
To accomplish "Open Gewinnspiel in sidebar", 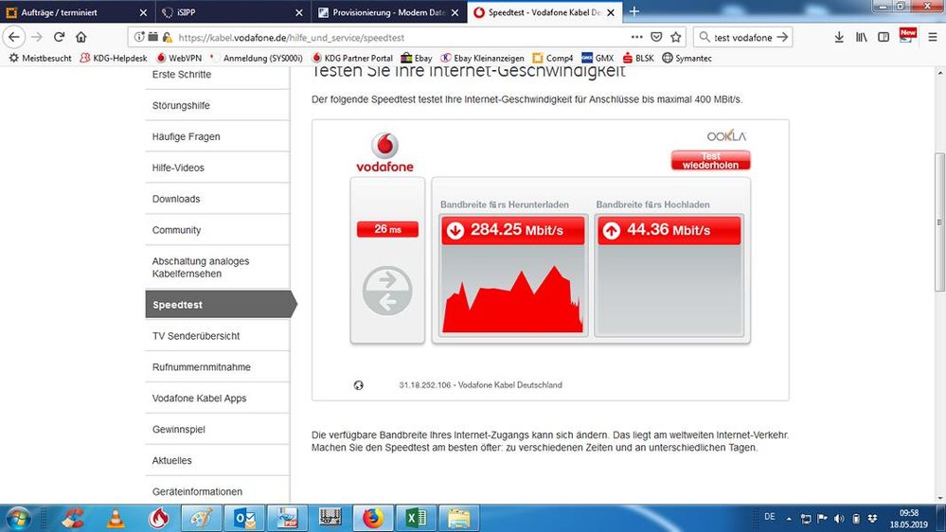I will pos(179,430).
